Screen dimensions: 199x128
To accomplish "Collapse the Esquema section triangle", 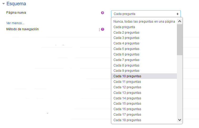I will [3, 4].
